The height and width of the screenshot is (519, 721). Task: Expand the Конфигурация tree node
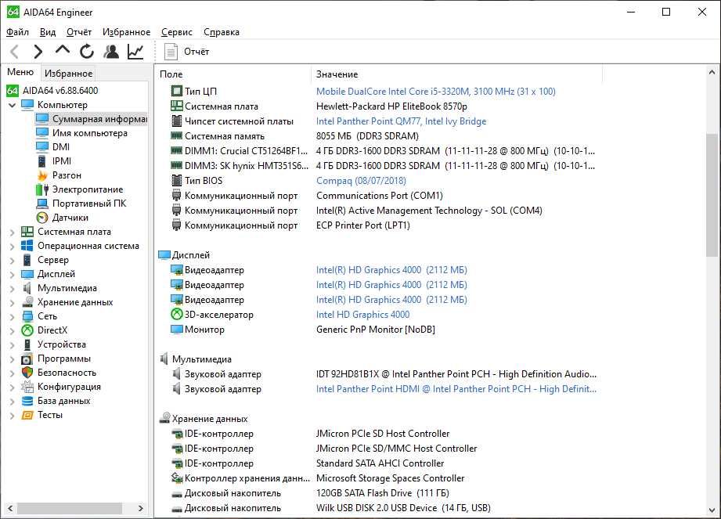click(13, 387)
